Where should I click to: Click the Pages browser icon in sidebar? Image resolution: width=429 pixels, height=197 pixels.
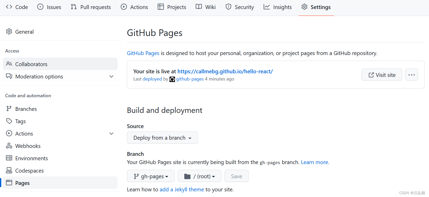tap(9, 183)
